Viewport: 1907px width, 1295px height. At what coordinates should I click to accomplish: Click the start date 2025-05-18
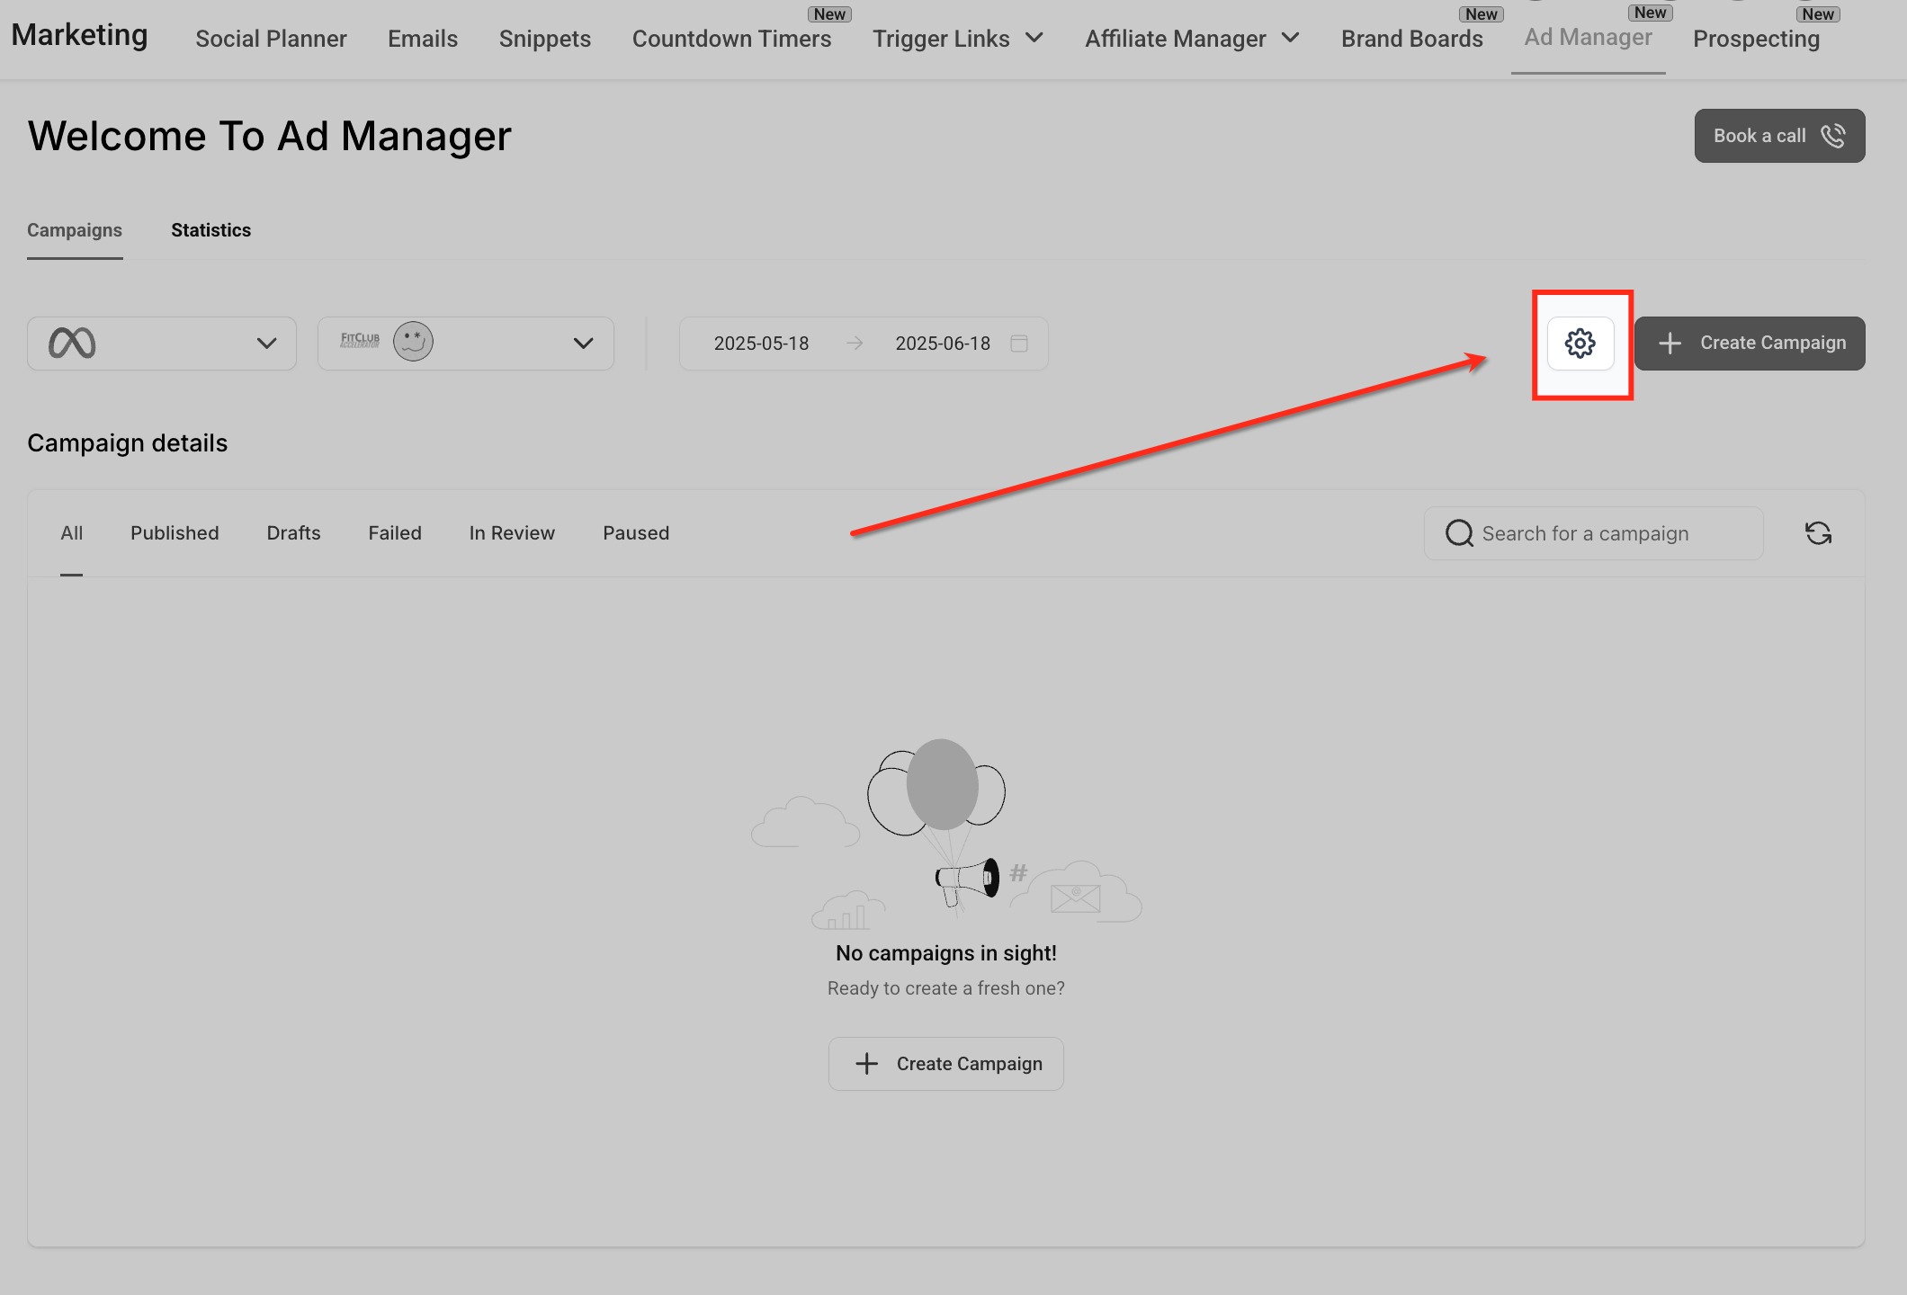(x=761, y=344)
